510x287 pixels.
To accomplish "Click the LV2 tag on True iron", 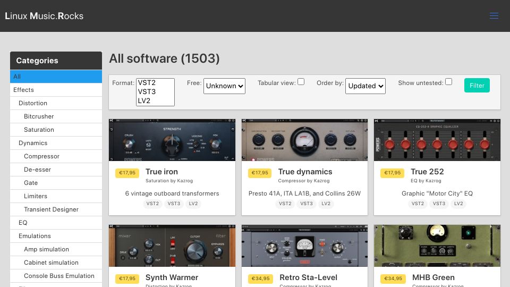I will 193,204.
